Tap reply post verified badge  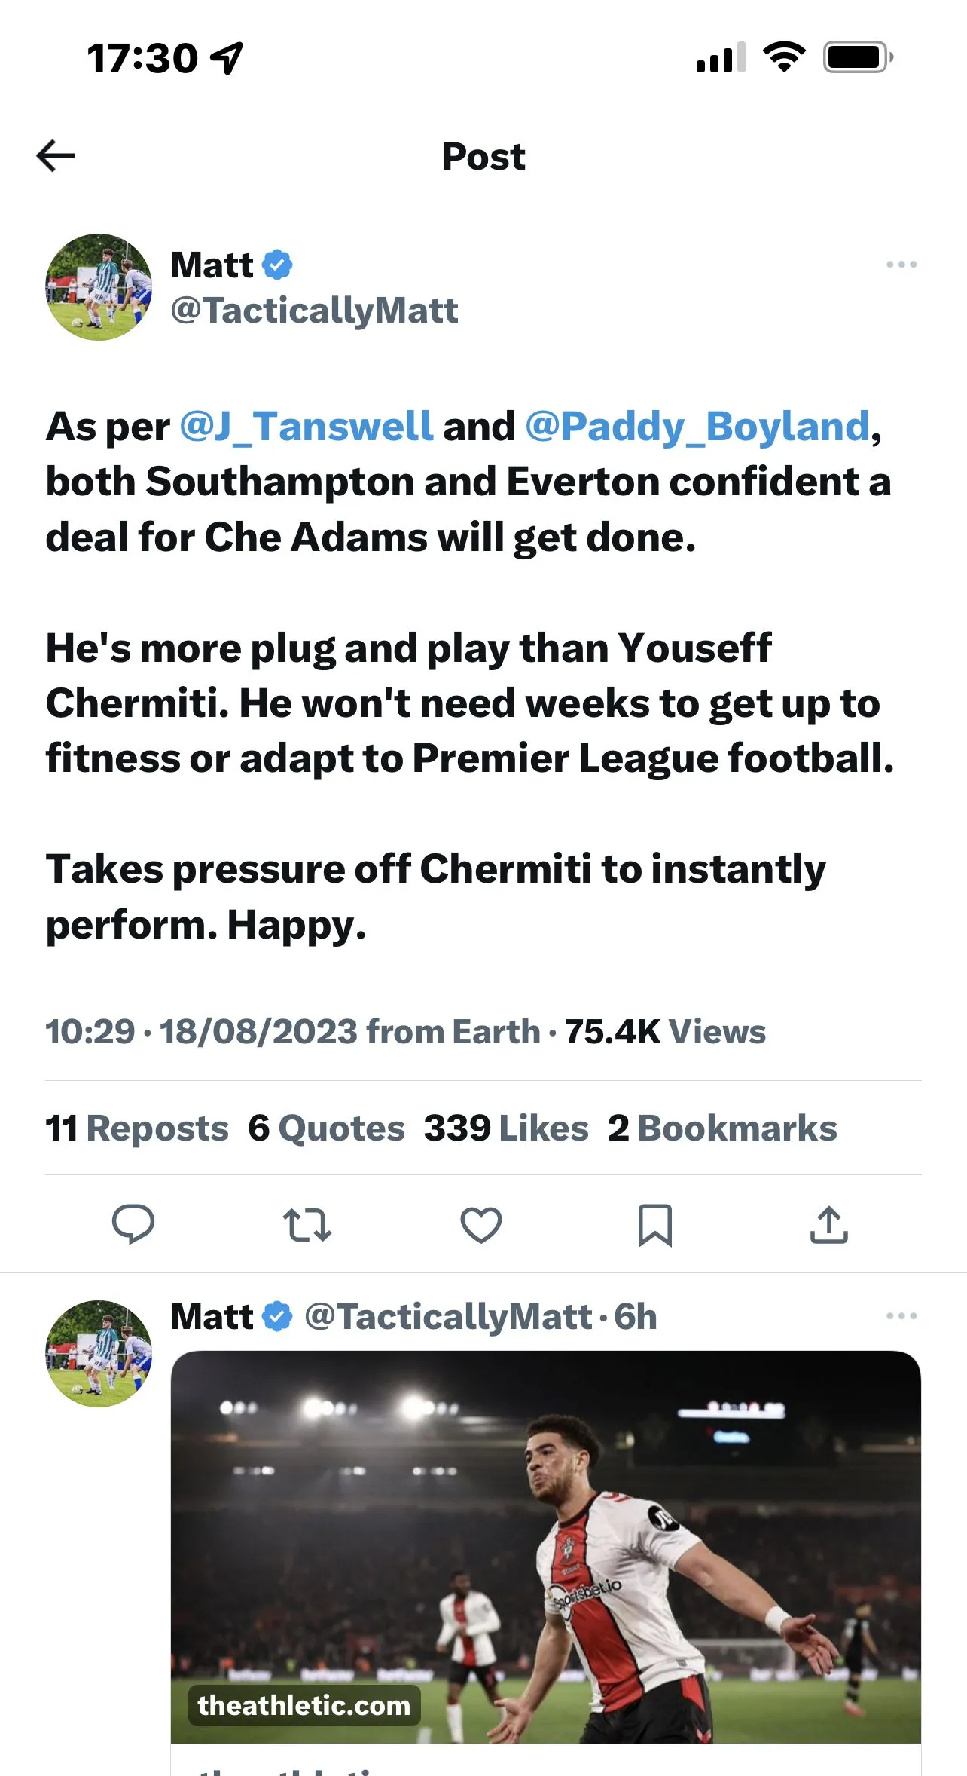[277, 1317]
